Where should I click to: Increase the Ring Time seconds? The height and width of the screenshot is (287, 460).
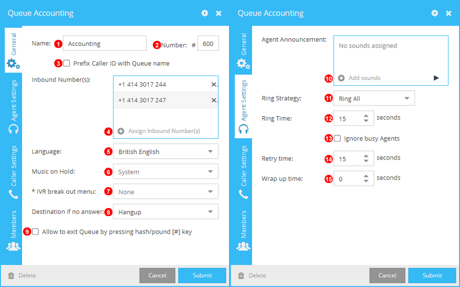coord(366,116)
